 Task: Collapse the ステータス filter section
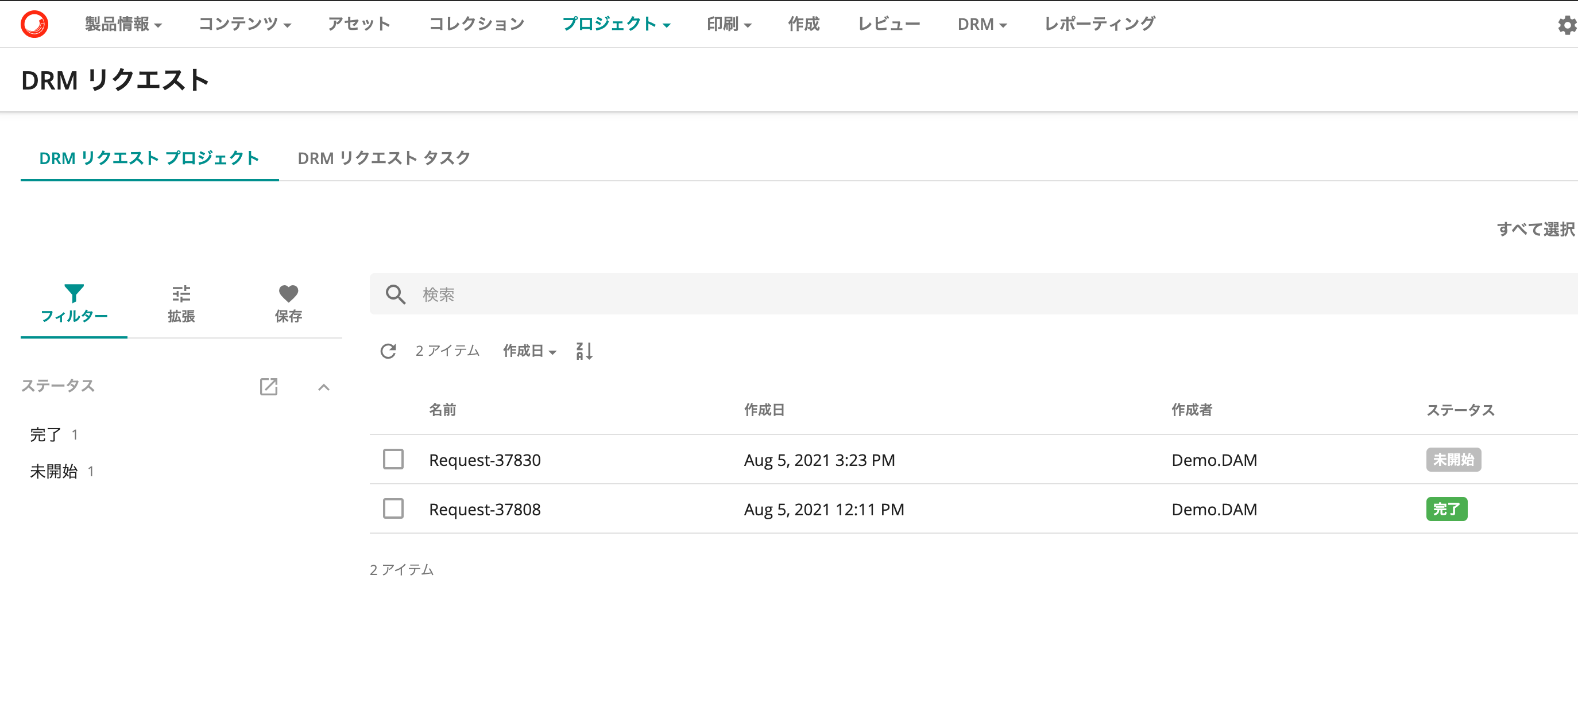tap(324, 387)
